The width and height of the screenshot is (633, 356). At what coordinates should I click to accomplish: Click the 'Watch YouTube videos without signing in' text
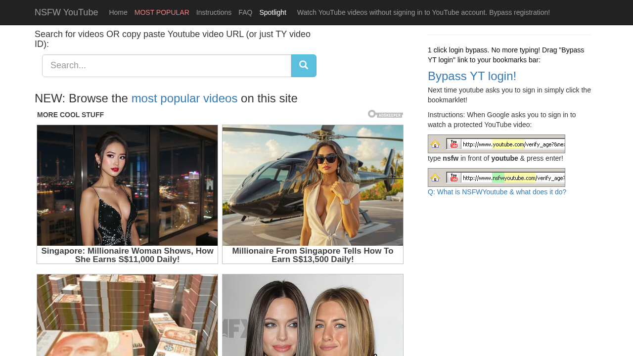(423, 12)
